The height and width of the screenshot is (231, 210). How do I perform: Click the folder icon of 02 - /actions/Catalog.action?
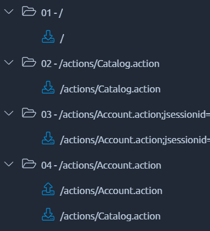coord(29,62)
